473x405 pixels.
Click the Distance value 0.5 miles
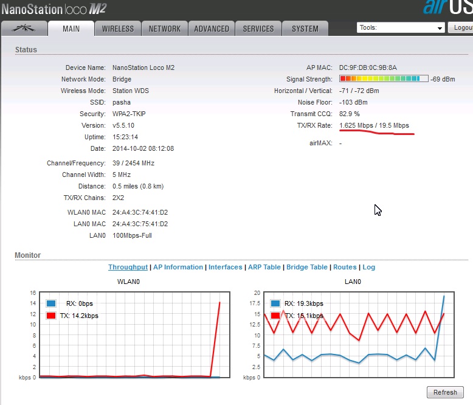tap(138, 186)
